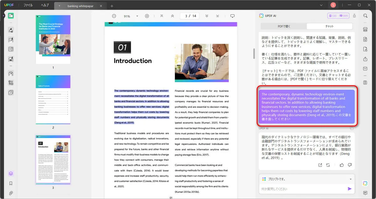Viewport: 376px width, 199px height.
Task: Open the Bookmarks panel
Action: point(11,183)
